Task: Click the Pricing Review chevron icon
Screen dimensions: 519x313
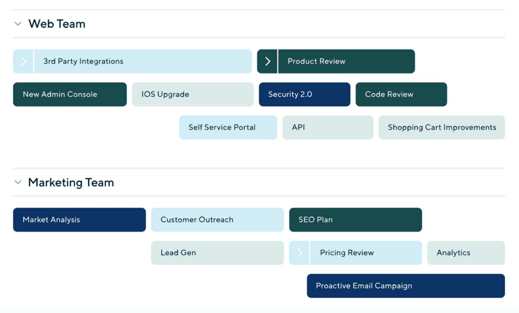Action: coord(299,253)
